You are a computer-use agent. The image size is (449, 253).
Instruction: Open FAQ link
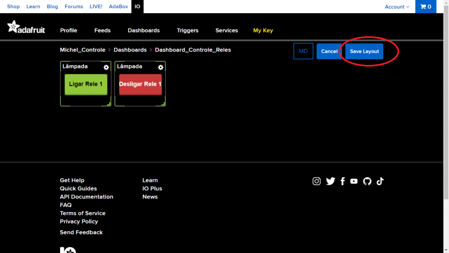66,205
